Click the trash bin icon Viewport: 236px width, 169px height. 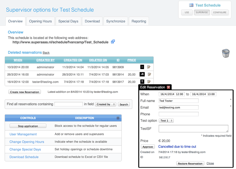(226, 53)
